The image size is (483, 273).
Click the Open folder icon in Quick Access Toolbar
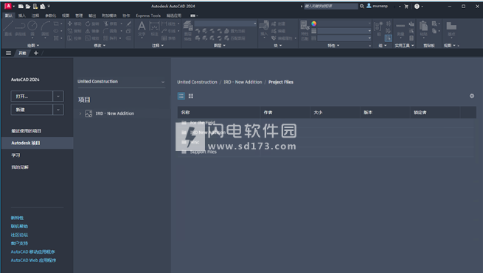(x=28, y=6)
